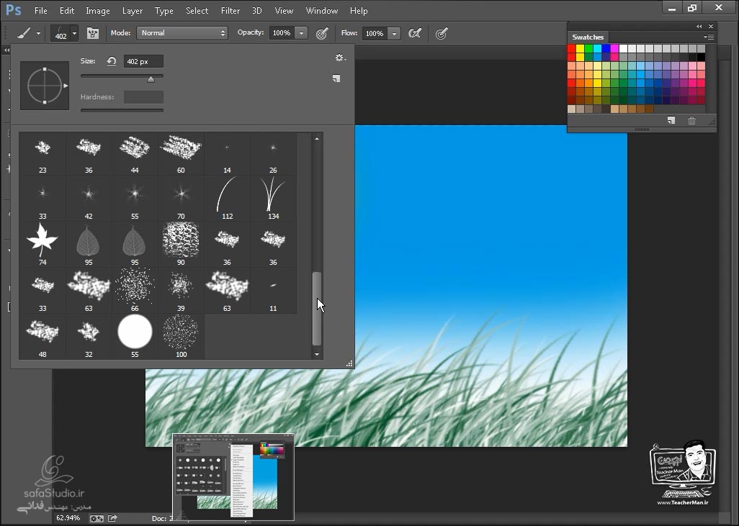739x526 pixels.
Task: Toggle pressure for opacity icon
Action: click(322, 33)
